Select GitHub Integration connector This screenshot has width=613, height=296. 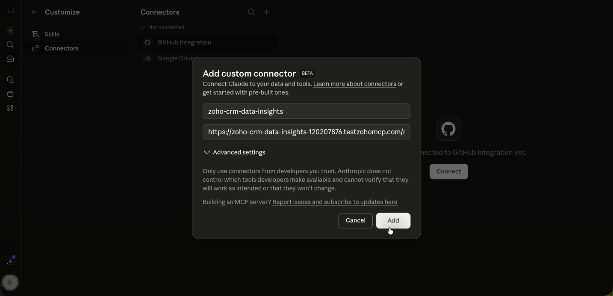pos(207,42)
